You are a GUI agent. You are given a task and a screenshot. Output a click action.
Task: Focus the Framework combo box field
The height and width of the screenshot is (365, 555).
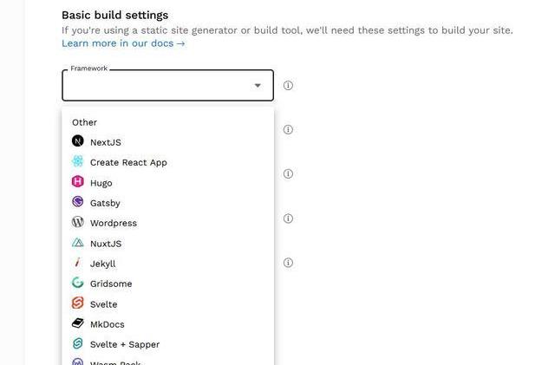[x=167, y=85]
